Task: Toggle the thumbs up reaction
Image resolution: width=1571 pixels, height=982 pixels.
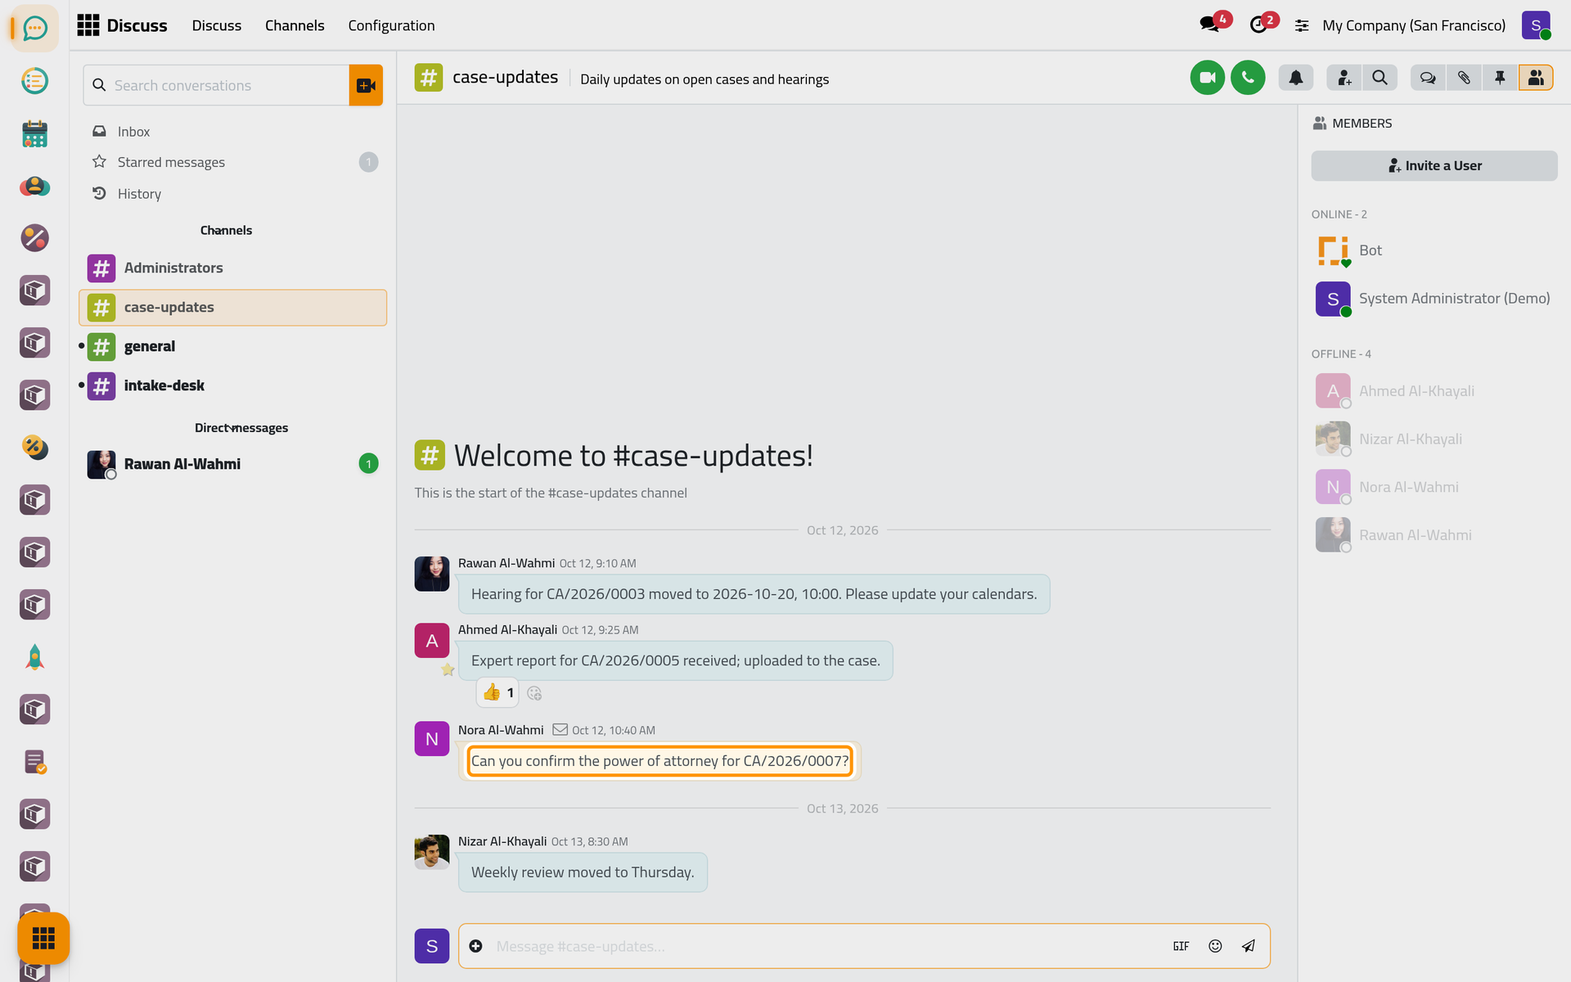Action: (x=497, y=693)
